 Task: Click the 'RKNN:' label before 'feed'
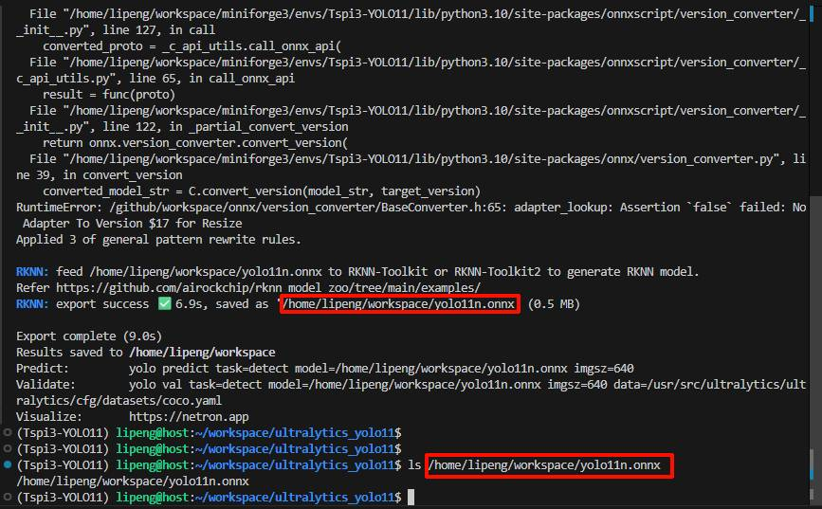click(x=32, y=271)
